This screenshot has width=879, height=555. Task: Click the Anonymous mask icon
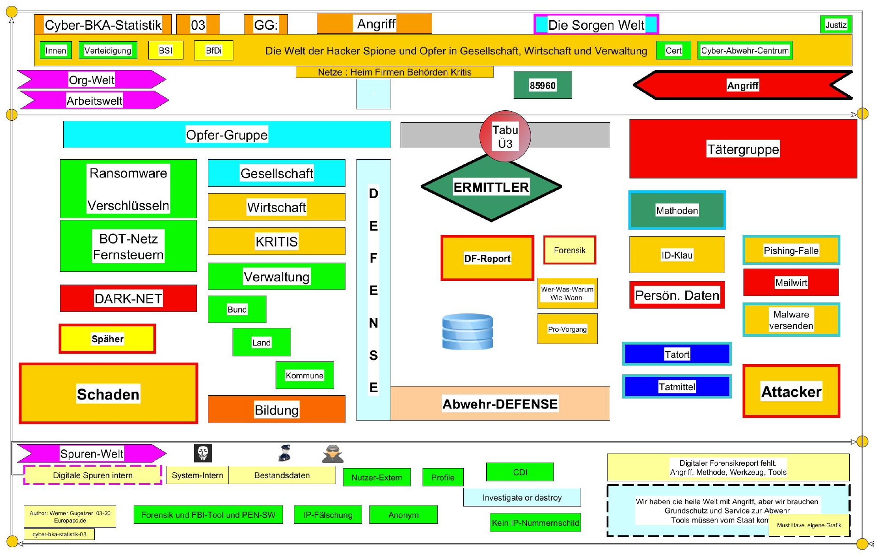(x=203, y=453)
